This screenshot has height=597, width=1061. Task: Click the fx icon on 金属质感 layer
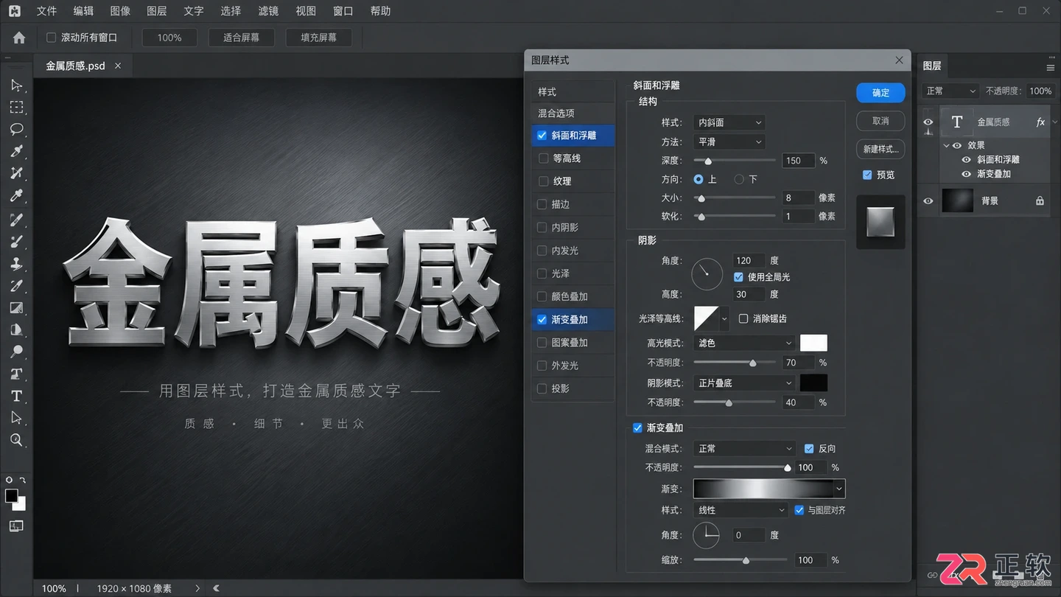point(1040,122)
